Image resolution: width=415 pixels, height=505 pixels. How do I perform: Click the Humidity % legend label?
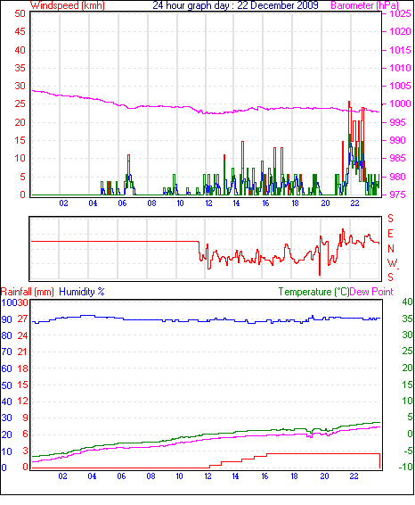pos(82,292)
